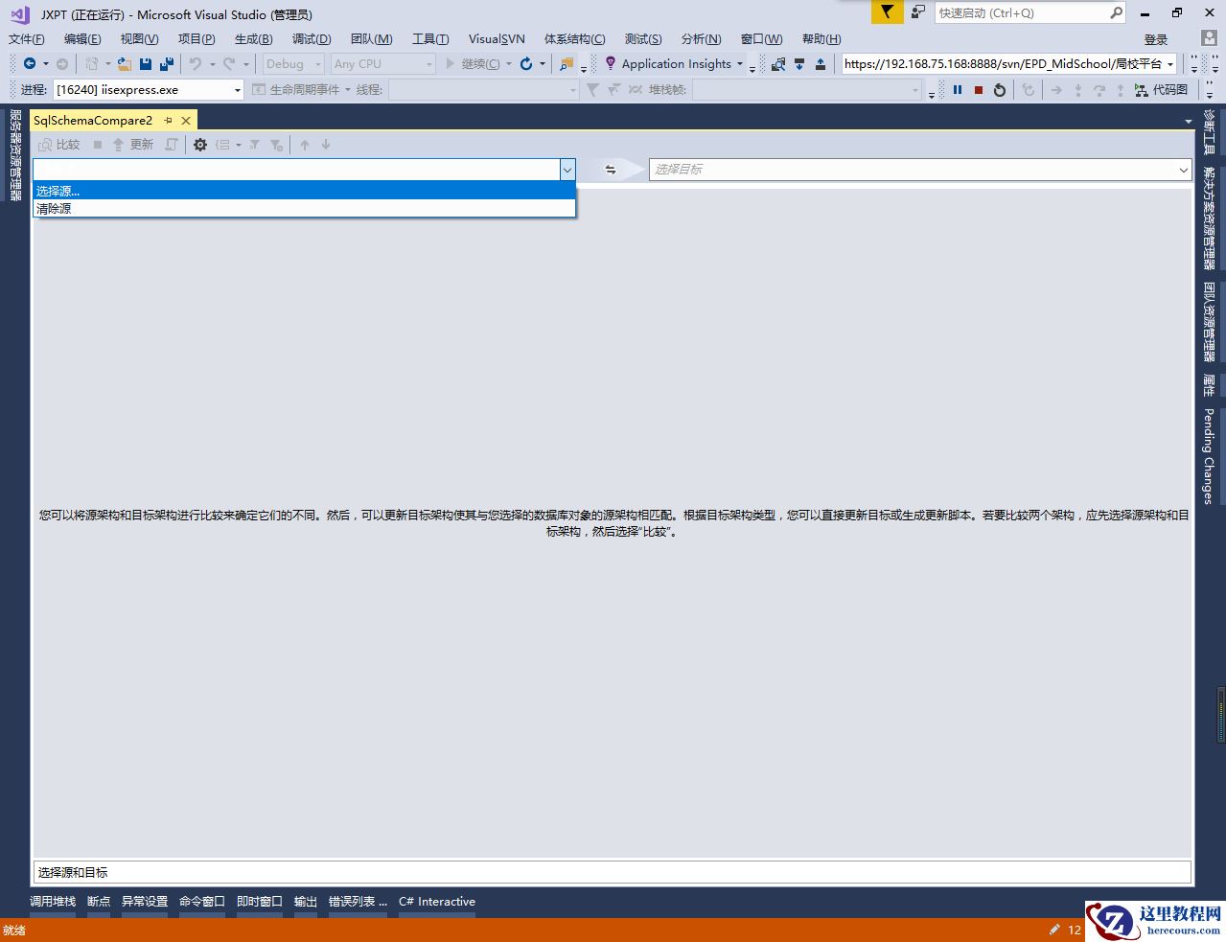The height and width of the screenshot is (942, 1226).
Task: Open the Architecture menu
Action: [575, 39]
